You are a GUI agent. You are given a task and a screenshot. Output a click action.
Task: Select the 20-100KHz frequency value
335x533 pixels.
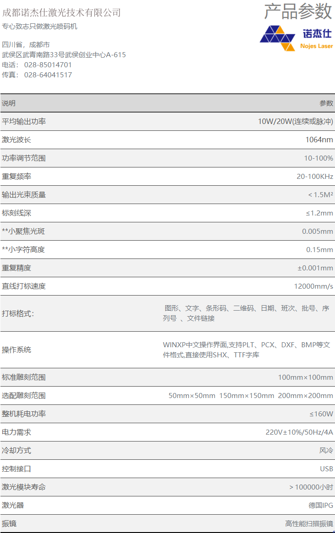315,177
